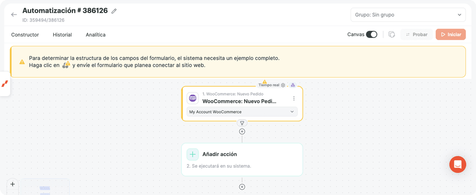Toggle the Canvas switch

click(x=372, y=35)
